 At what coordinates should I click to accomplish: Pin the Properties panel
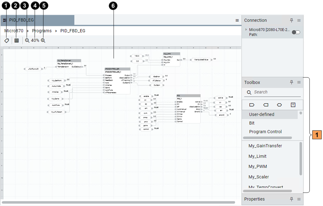[x=292, y=199]
